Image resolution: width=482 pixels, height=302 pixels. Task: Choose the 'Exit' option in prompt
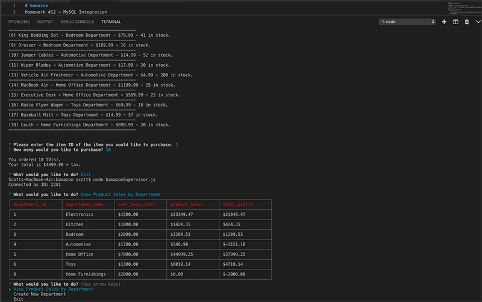18,299
